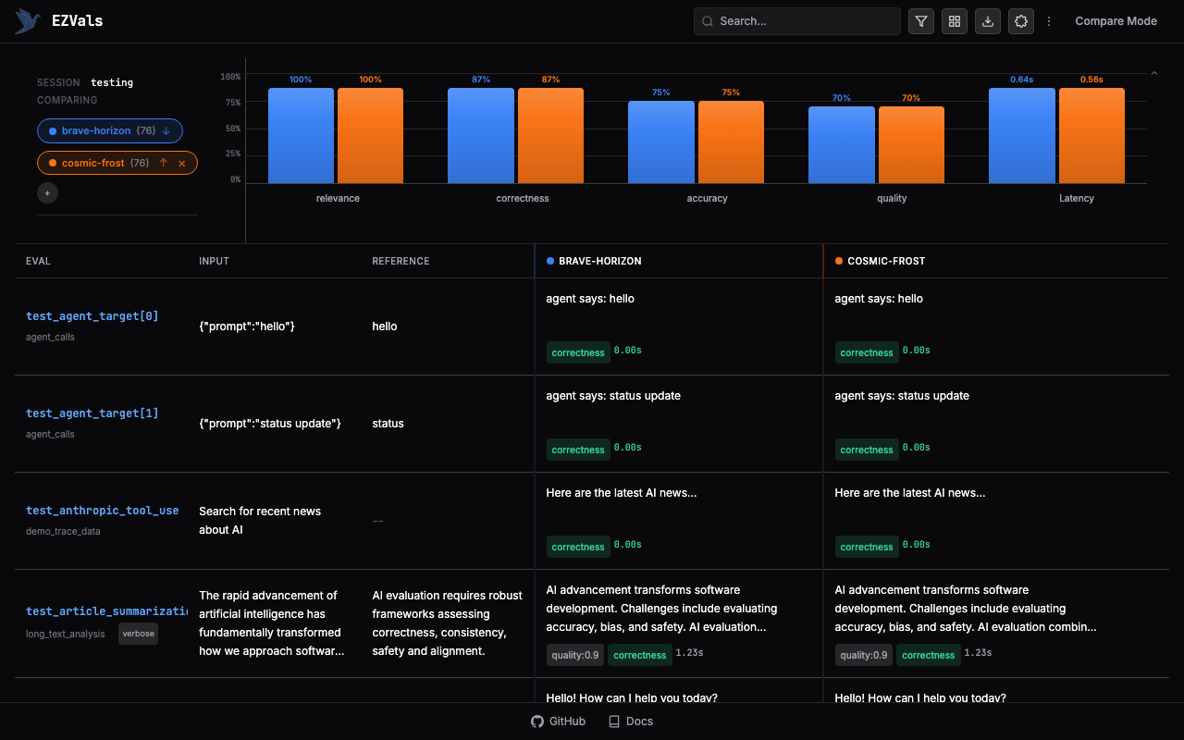Open the GitHub link in footer
The image size is (1184, 740).
point(559,721)
